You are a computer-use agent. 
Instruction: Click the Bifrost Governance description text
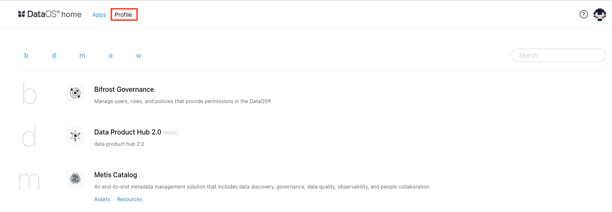click(183, 101)
